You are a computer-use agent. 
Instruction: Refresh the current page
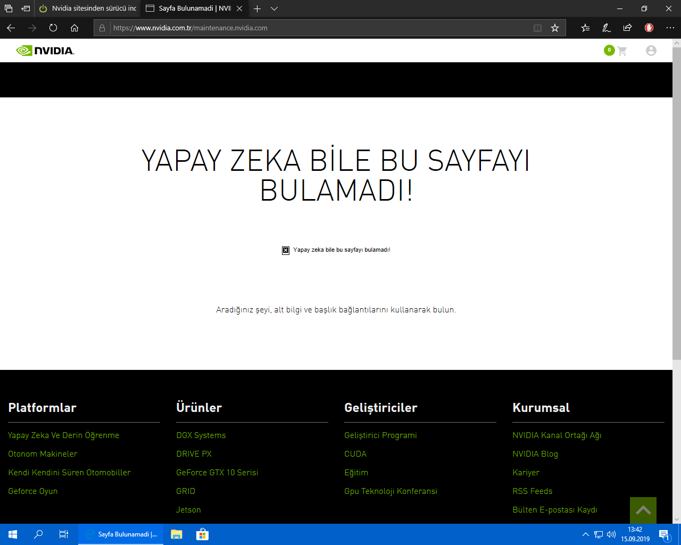click(53, 28)
